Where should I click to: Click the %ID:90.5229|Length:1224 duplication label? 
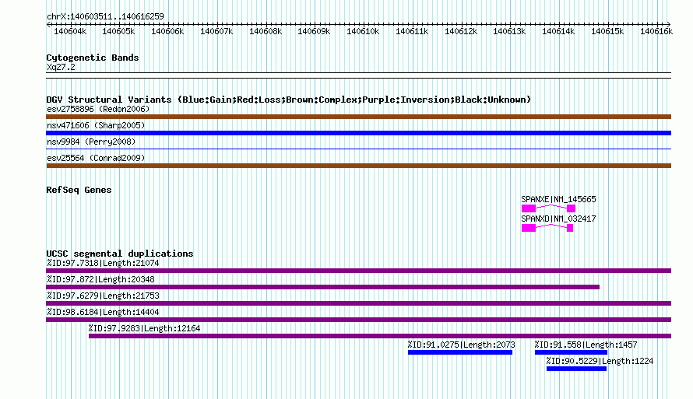click(600, 361)
